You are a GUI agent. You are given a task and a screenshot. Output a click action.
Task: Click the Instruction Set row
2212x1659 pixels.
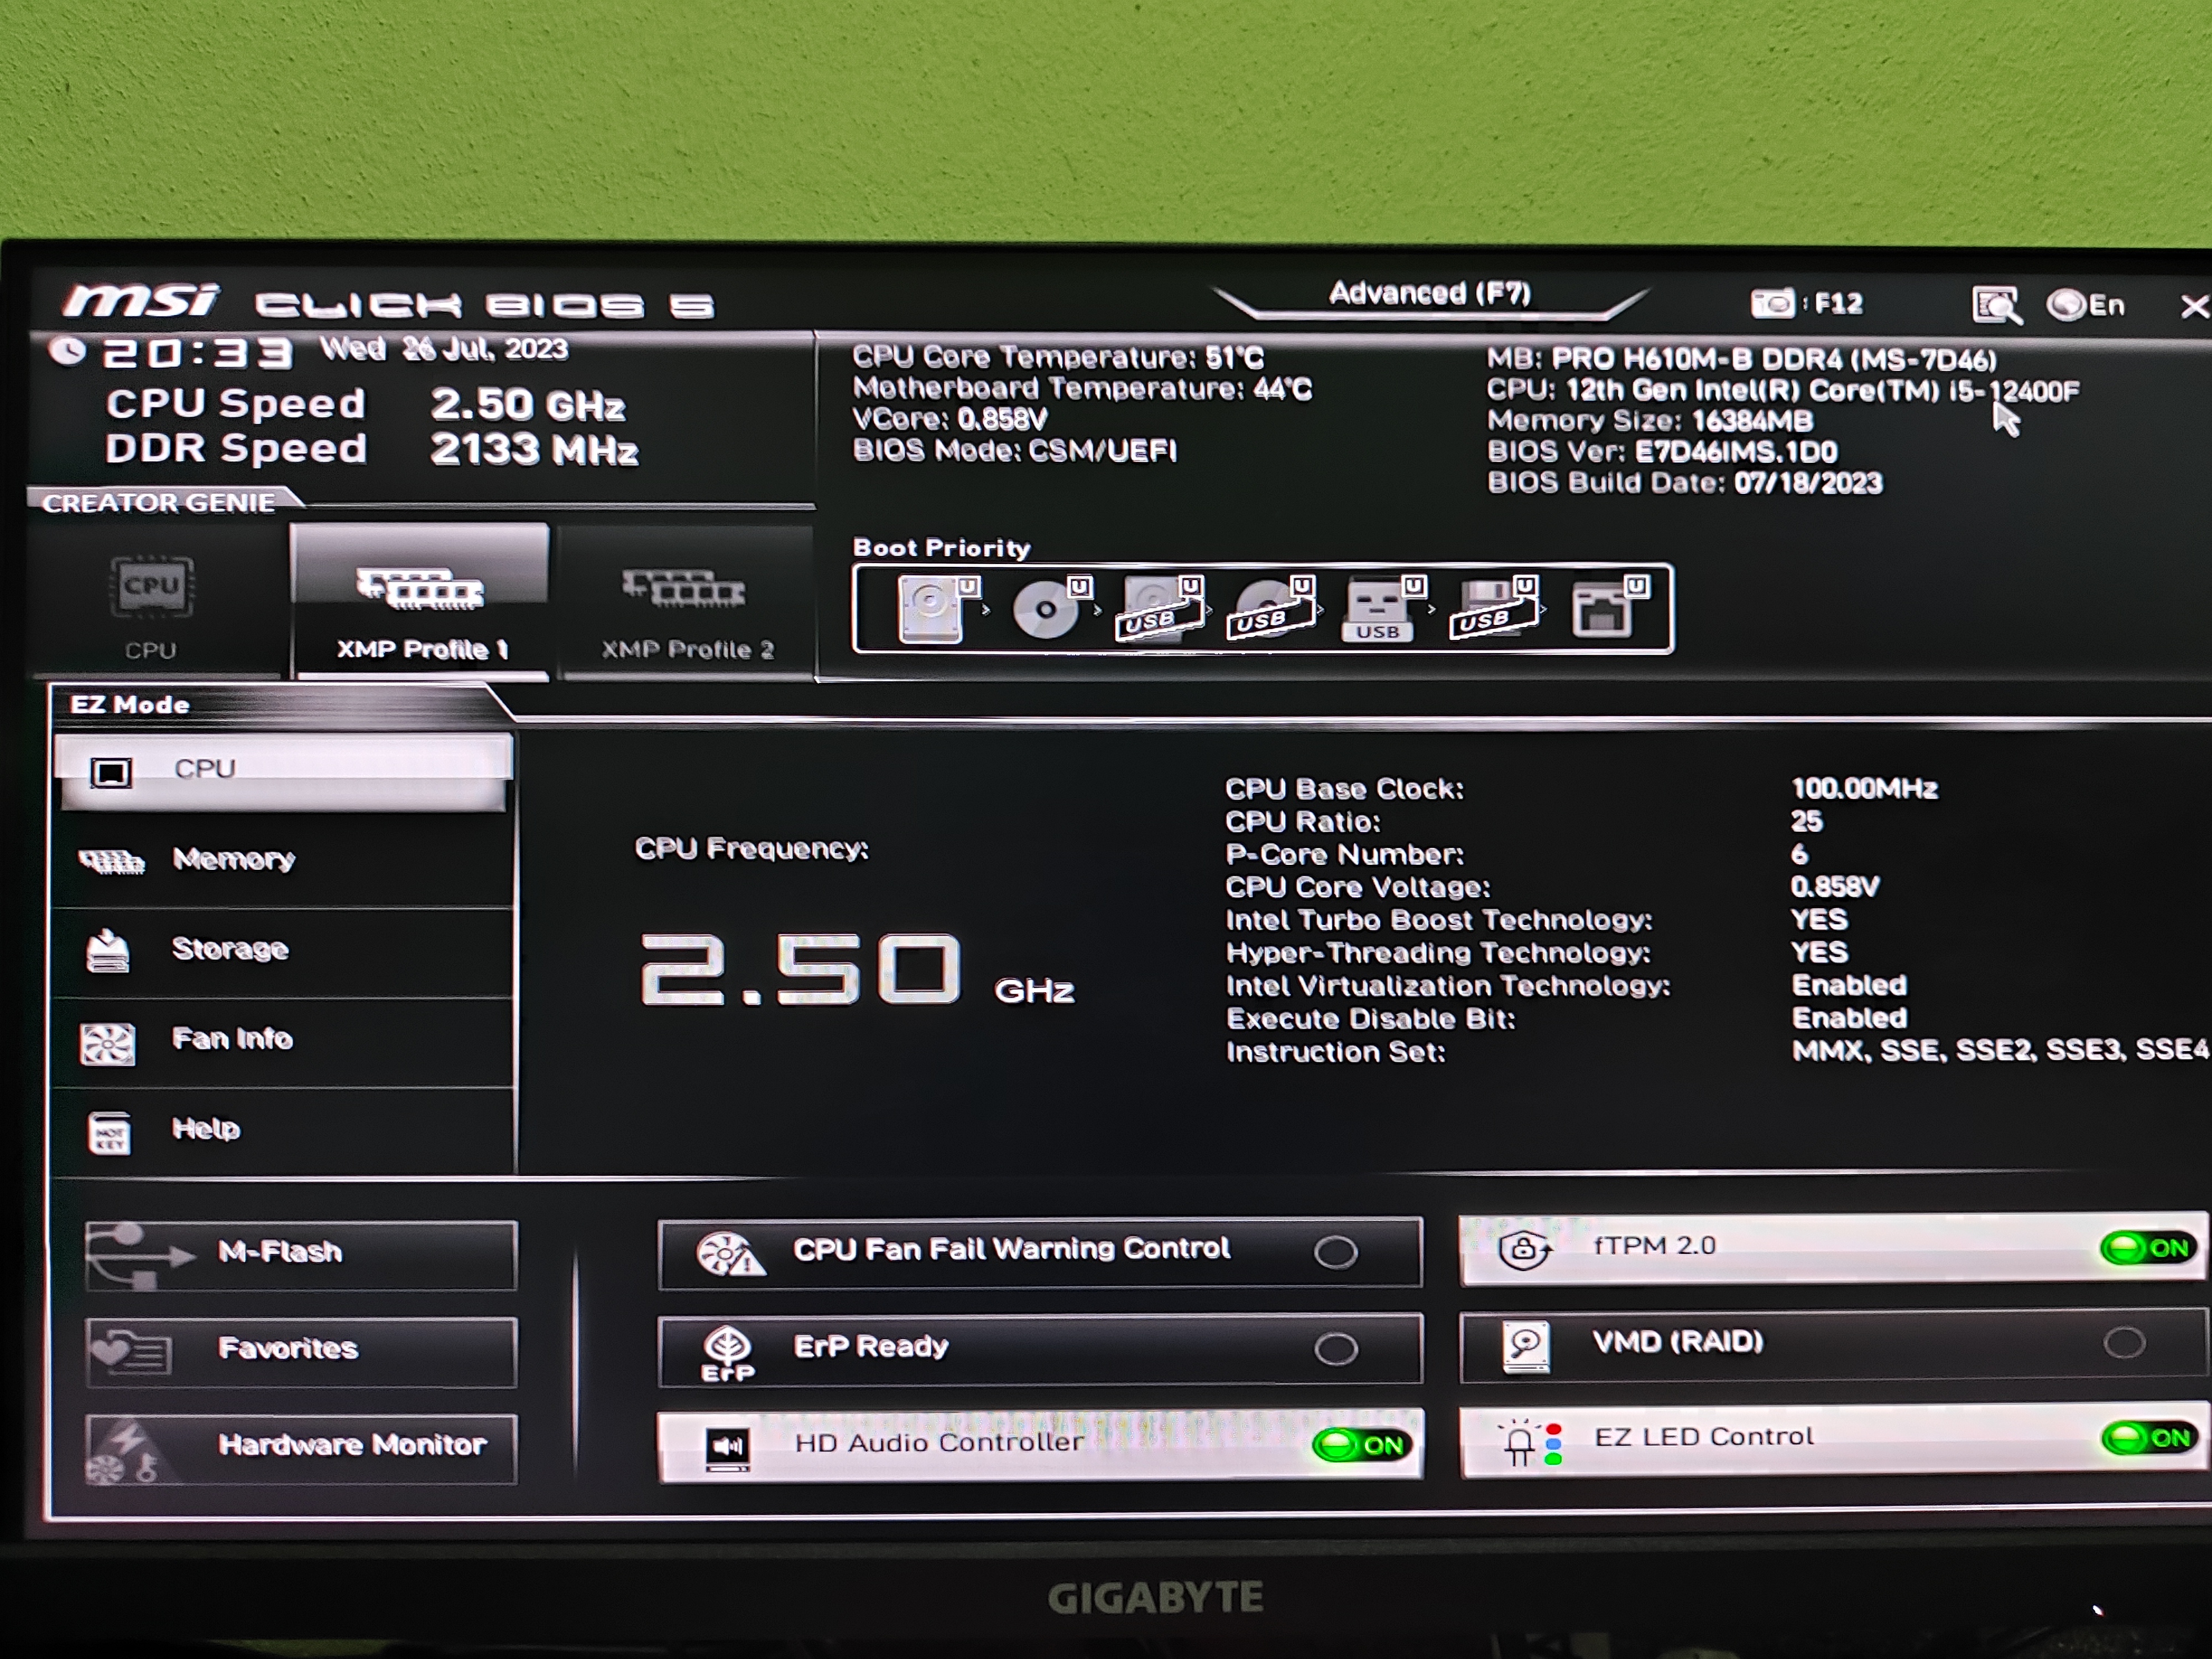point(1716,1051)
